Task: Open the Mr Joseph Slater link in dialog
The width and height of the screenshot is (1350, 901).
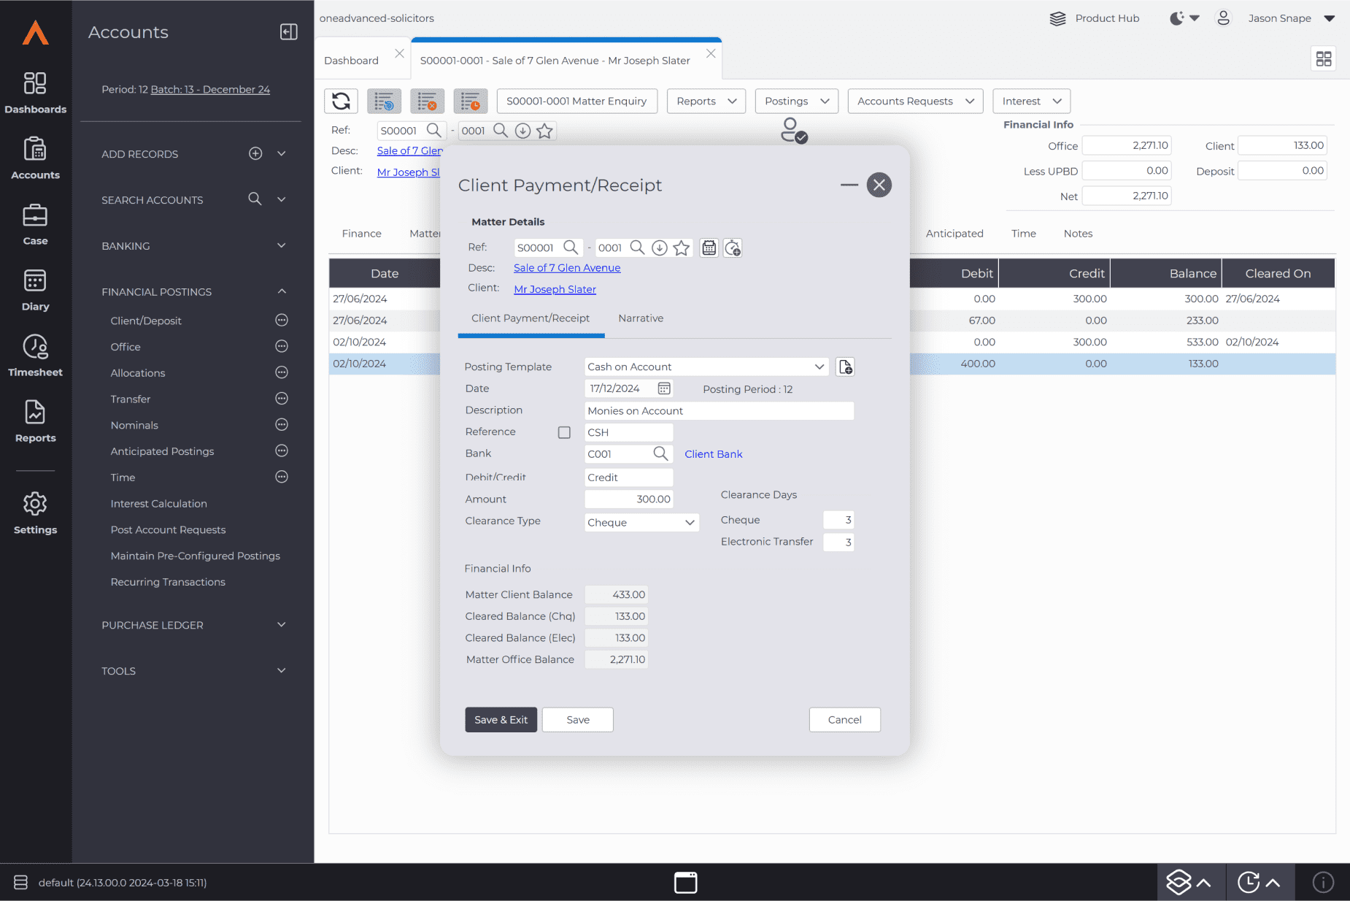Action: tap(555, 289)
